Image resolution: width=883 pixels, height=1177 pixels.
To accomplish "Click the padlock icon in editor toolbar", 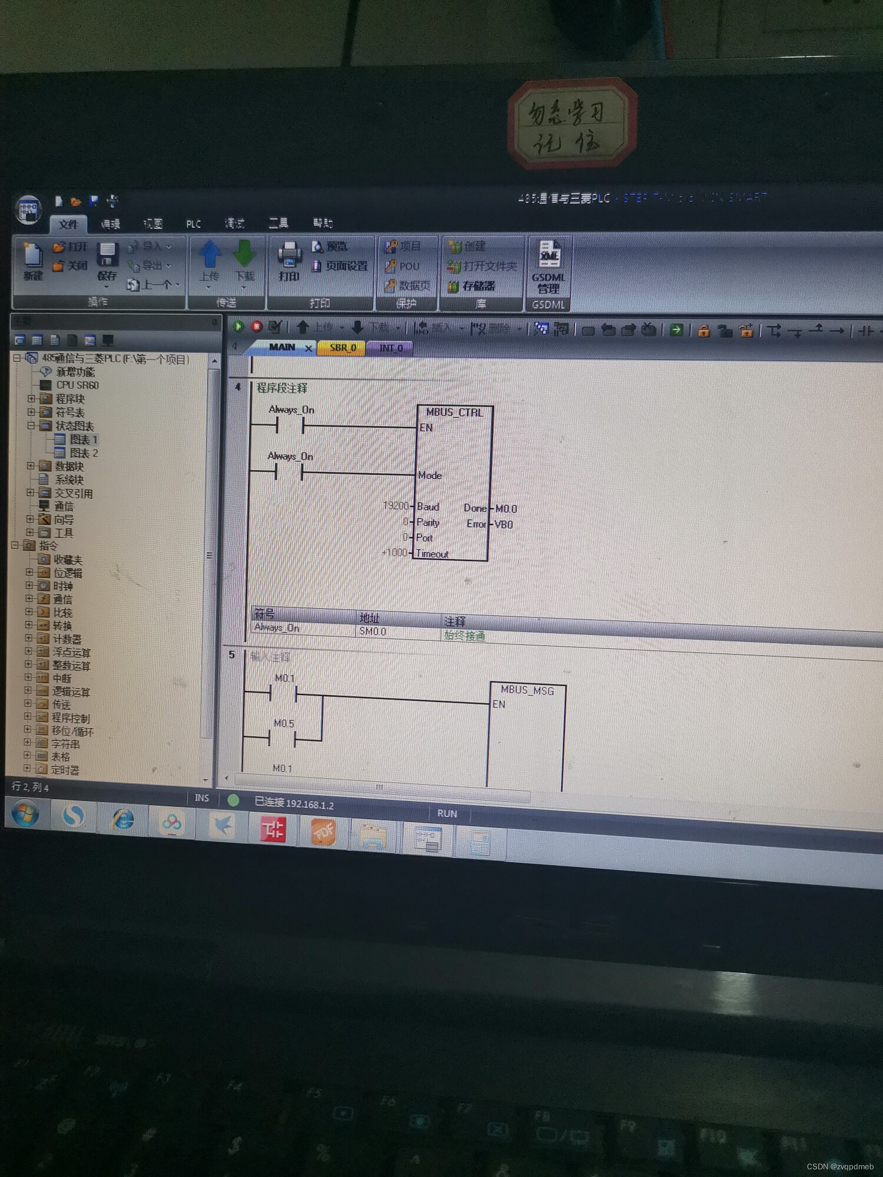I will (x=703, y=331).
